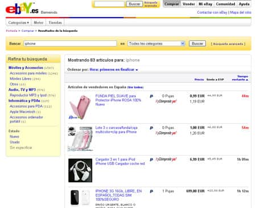Click the iphone search input field
The height and width of the screenshot is (208, 256).
70,43
